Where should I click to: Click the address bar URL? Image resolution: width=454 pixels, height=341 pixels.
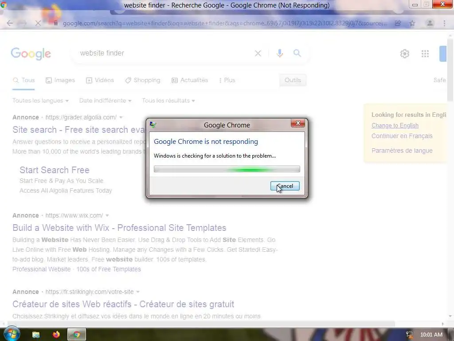coord(225,23)
